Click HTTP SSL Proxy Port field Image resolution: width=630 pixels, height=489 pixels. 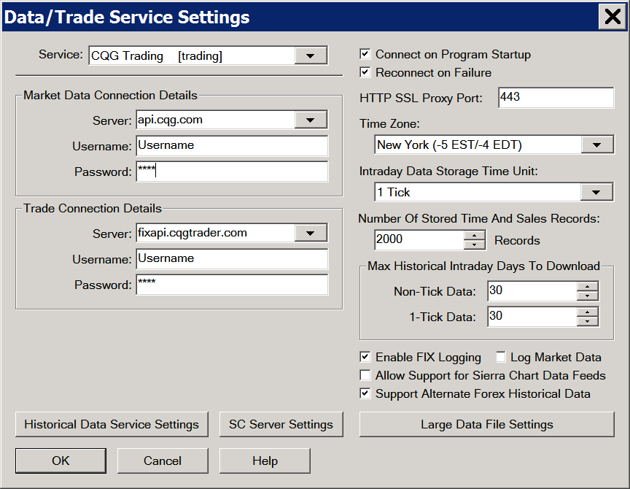click(x=556, y=97)
